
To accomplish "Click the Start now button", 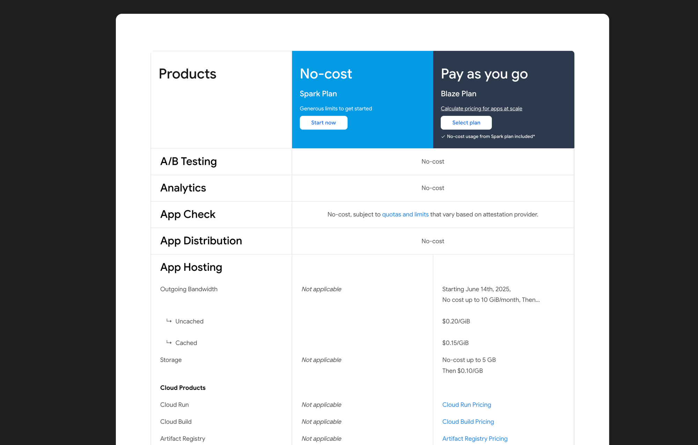I will (323, 123).
